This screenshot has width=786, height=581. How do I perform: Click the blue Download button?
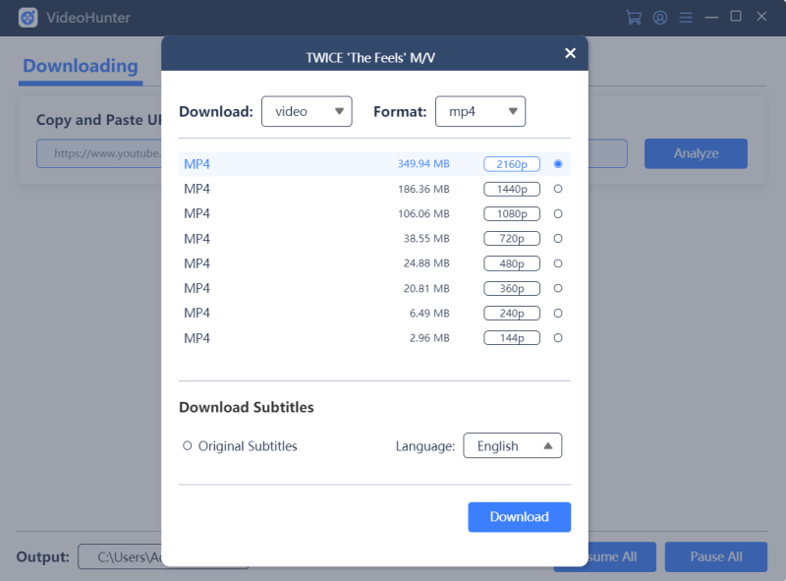coord(520,517)
